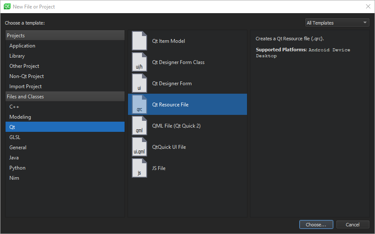Choose the QtQuick UI File label
This screenshot has height=234, width=375.
(x=169, y=147)
